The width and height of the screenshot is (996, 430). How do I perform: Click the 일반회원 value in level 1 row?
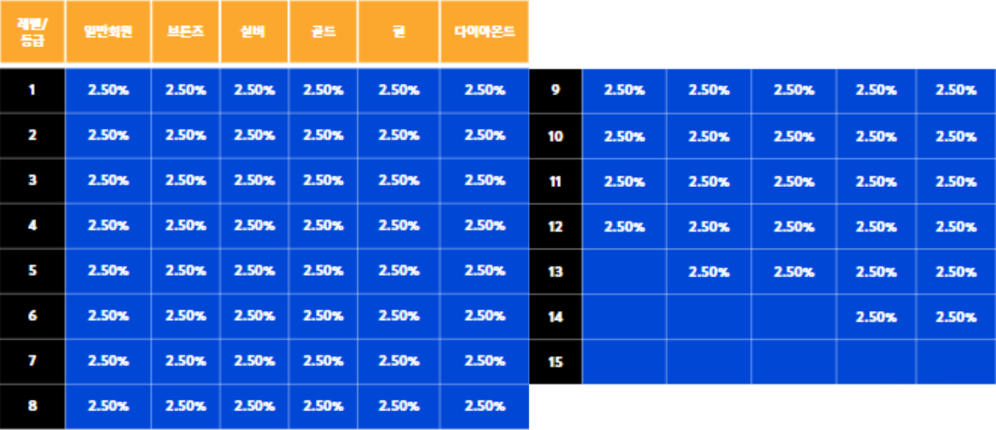click(108, 90)
